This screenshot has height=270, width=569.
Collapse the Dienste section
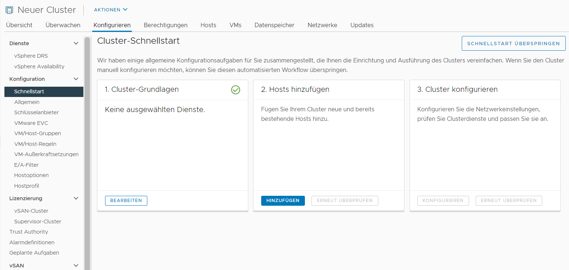(76, 43)
